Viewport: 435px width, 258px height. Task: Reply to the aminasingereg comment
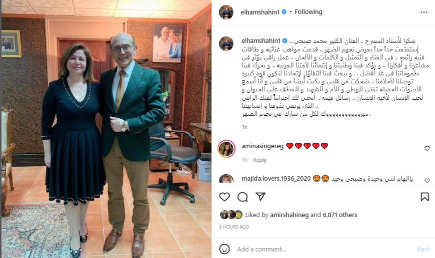point(259,160)
